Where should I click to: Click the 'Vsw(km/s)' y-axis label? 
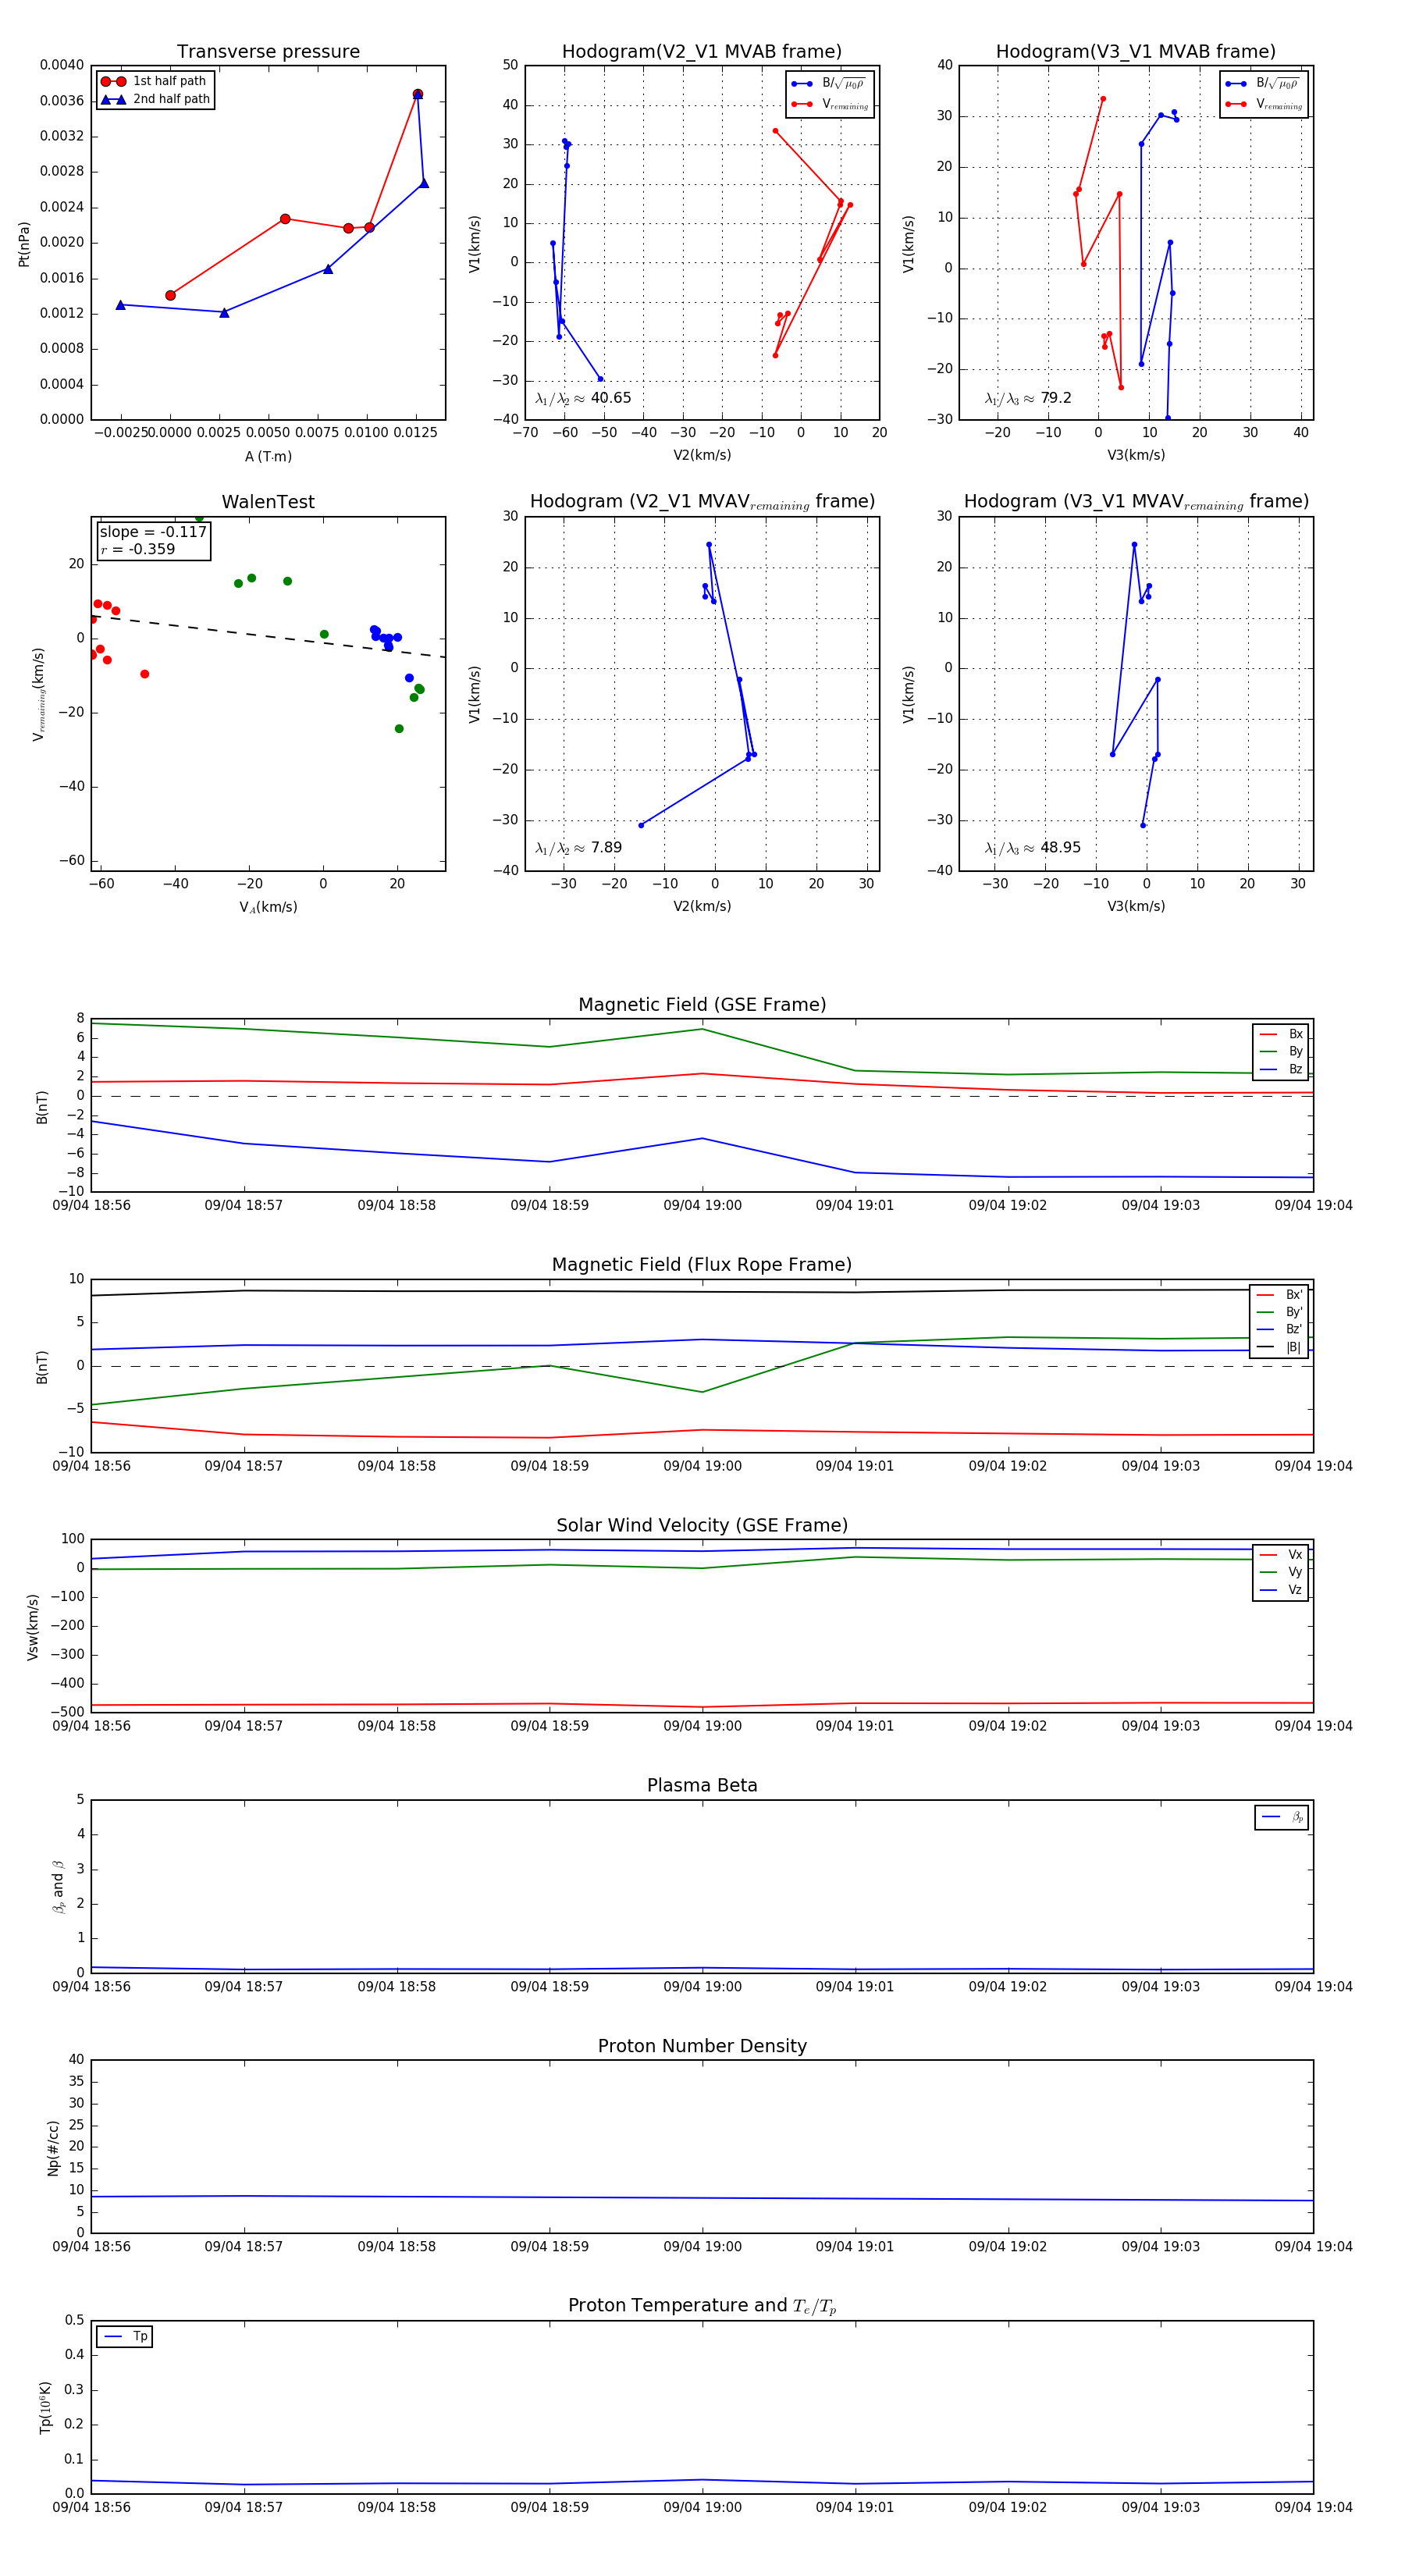32,1627
